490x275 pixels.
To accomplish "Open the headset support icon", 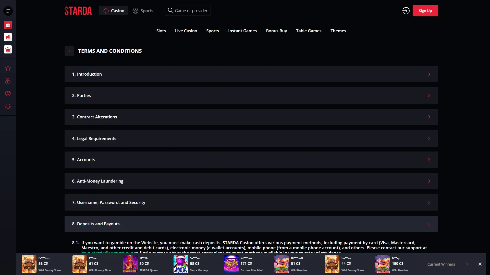I will coord(8,106).
